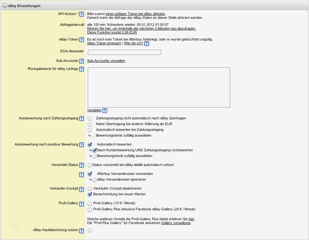The image size is (309, 240).
Task: Open help icon next to Verkäufer-Cockpit
Action: [x=82, y=189]
